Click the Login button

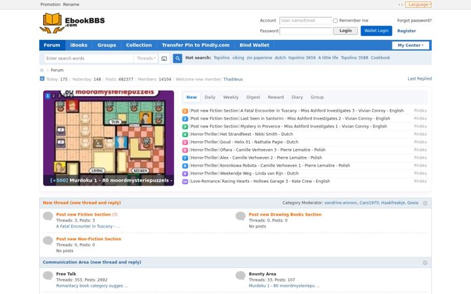345,31
